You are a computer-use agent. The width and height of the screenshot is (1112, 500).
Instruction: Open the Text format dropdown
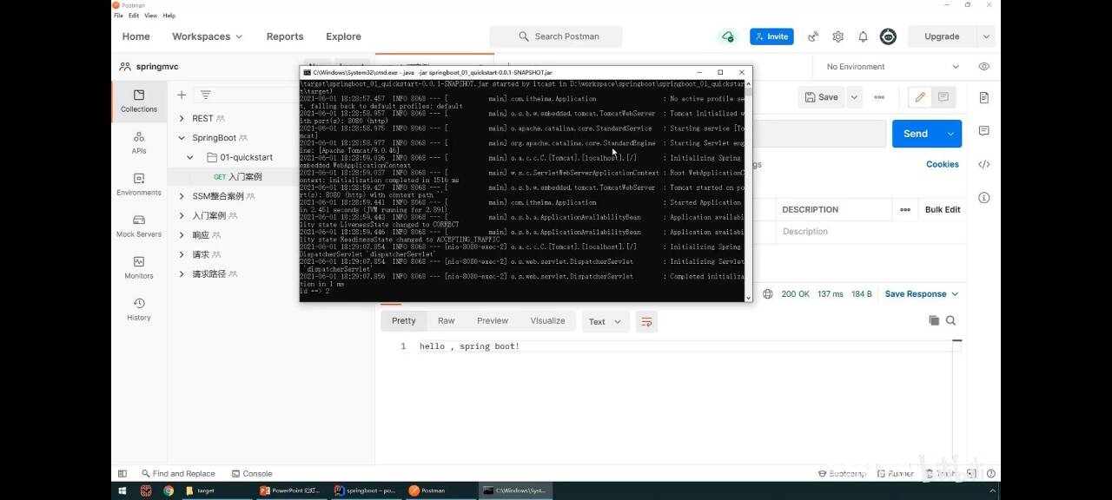(x=606, y=321)
